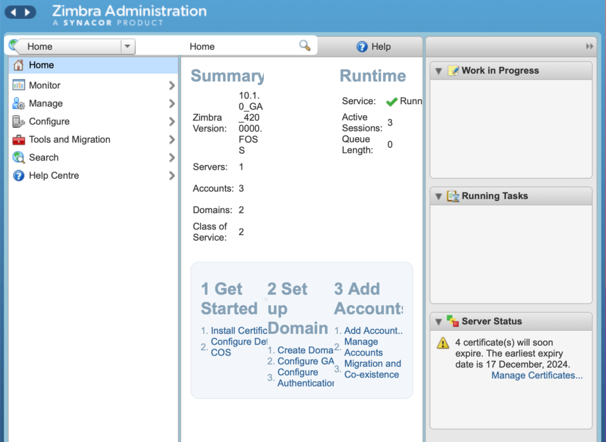Click the Home house icon in sidebar
The width and height of the screenshot is (606, 442).
click(18, 65)
